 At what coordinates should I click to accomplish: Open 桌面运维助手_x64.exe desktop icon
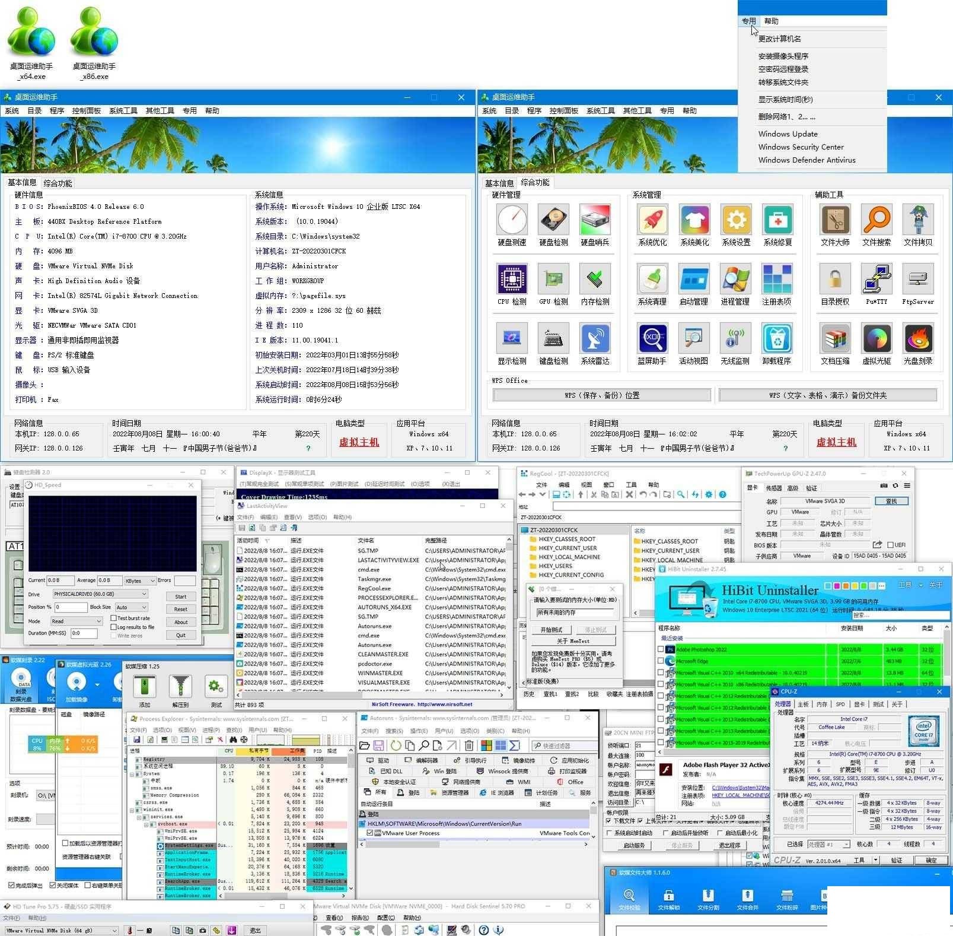[x=31, y=43]
